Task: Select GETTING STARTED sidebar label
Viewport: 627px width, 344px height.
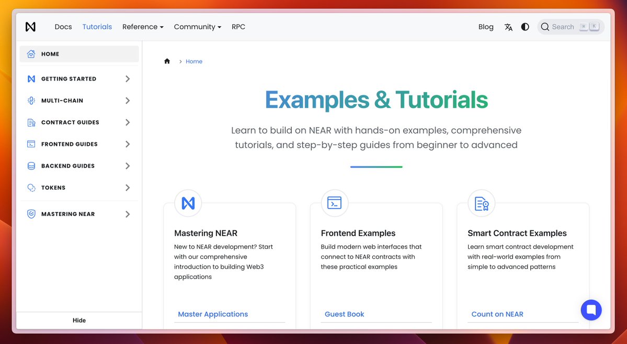Action: (x=69, y=79)
